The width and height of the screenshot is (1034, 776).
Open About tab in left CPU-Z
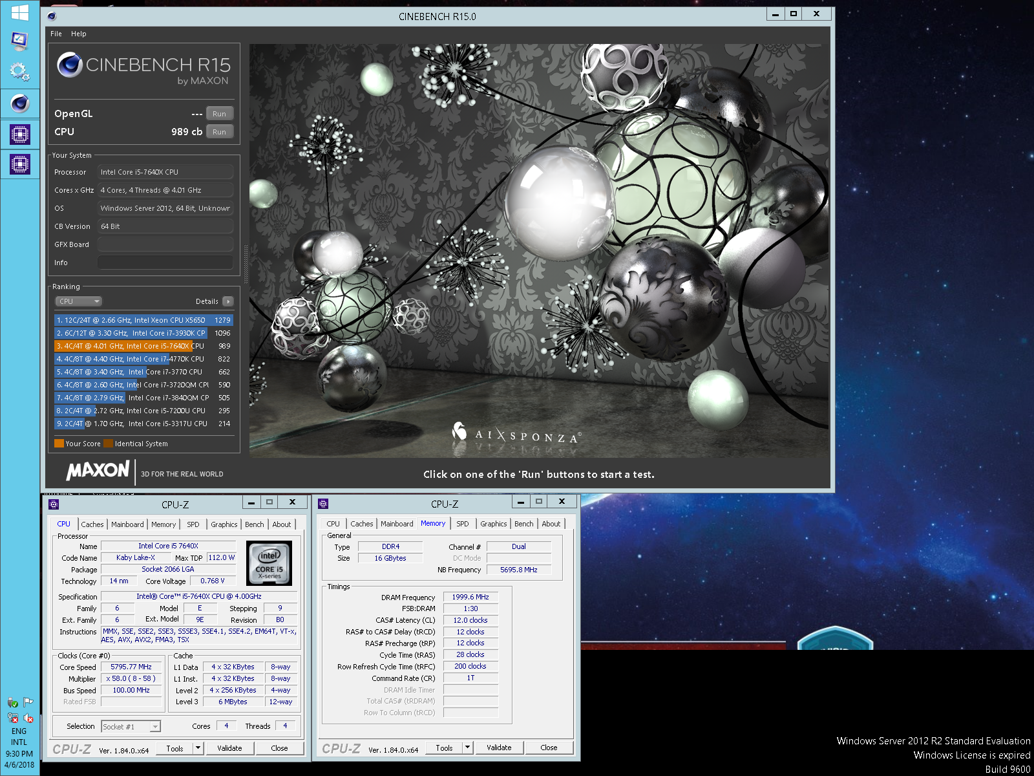coord(282,524)
